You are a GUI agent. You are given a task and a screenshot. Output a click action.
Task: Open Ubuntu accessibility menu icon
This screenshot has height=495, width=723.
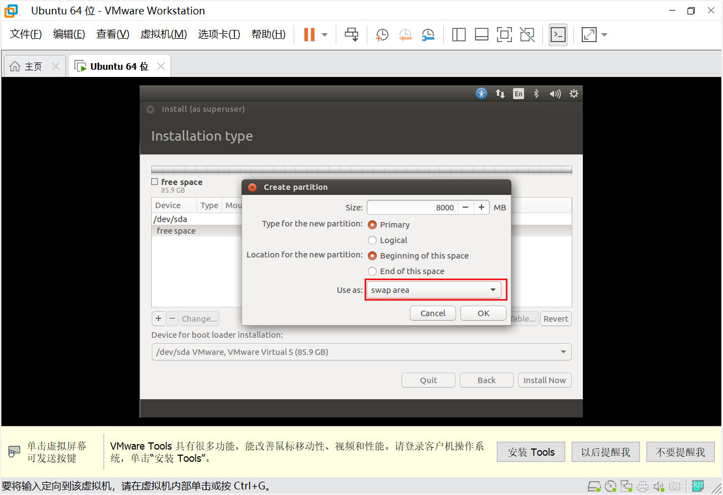coord(481,94)
